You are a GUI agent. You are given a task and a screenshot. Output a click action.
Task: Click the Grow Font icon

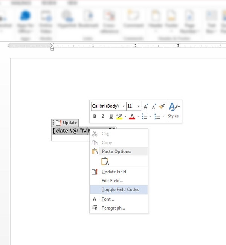pos(146,107)
